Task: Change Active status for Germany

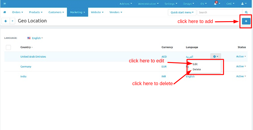Action: coord(241,66)
